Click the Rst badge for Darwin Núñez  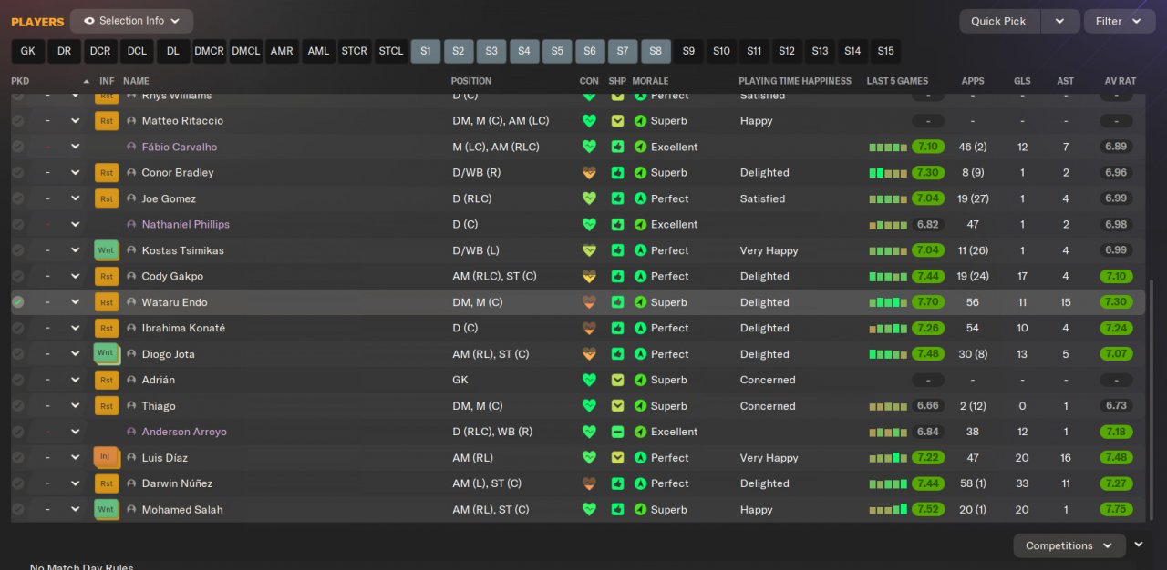107,483
